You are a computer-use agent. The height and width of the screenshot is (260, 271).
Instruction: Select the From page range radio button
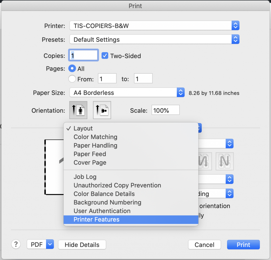click(x=72, y=79)
